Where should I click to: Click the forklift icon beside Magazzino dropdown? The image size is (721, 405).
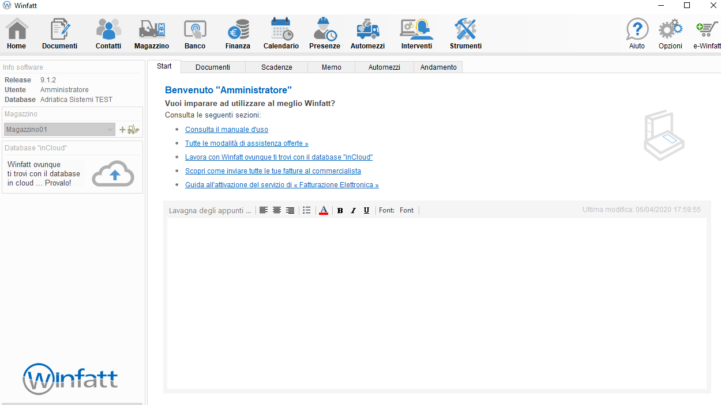pos(133,130)
